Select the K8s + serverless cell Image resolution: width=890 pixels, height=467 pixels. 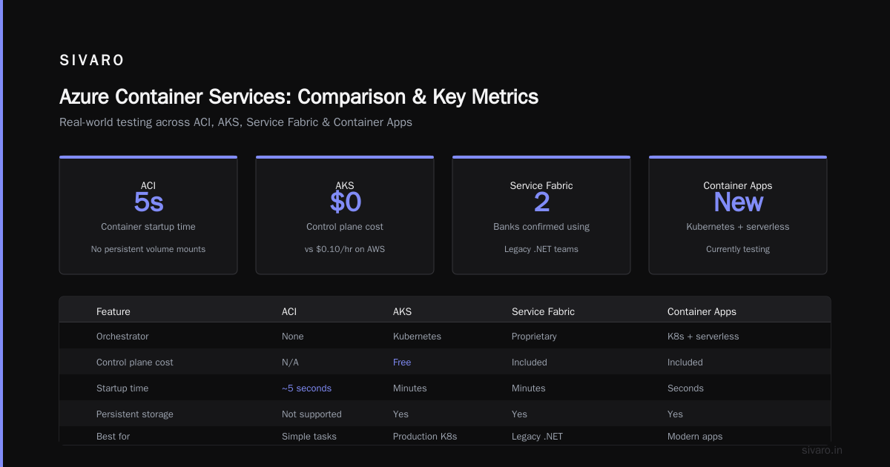pos(703,337)
